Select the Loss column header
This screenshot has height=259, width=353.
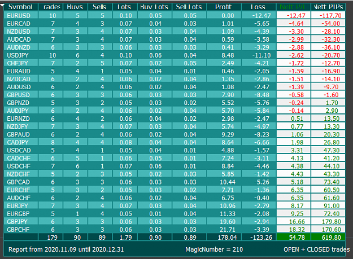259,7
